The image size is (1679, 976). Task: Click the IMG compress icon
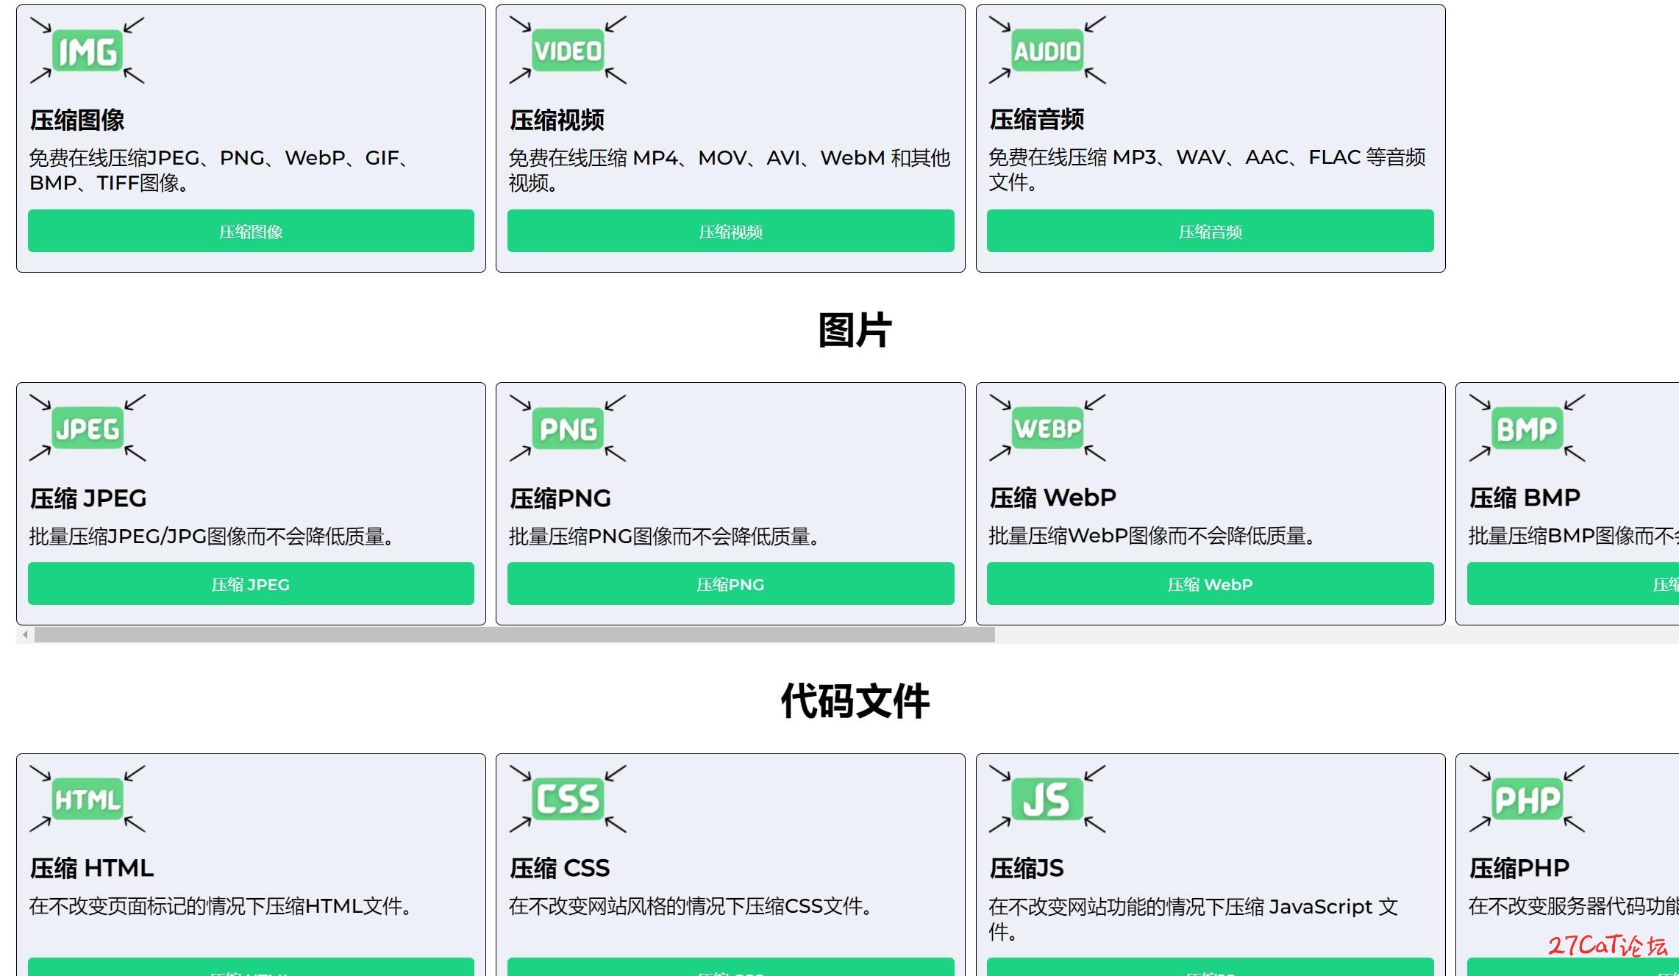coord(87,51)
